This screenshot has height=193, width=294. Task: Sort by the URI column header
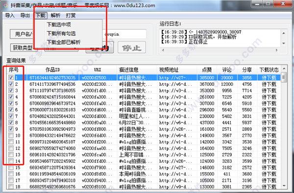tap(98, 70)
